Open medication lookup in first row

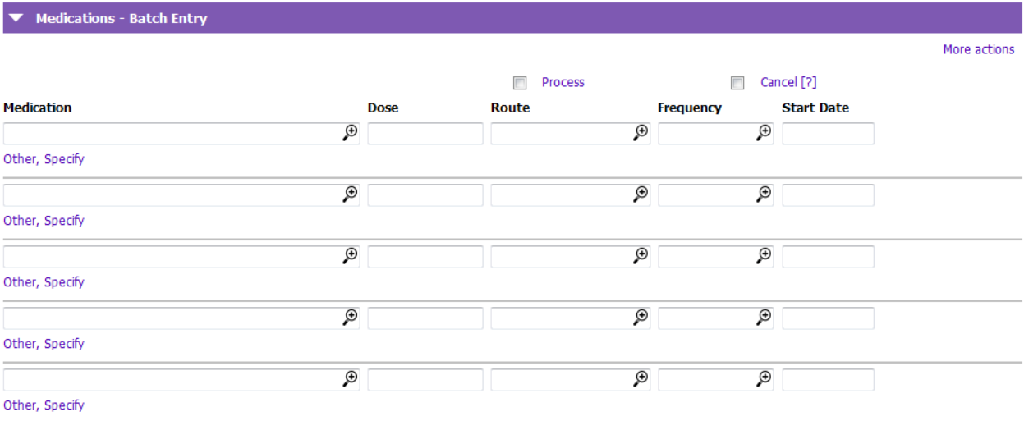[351, 132]
